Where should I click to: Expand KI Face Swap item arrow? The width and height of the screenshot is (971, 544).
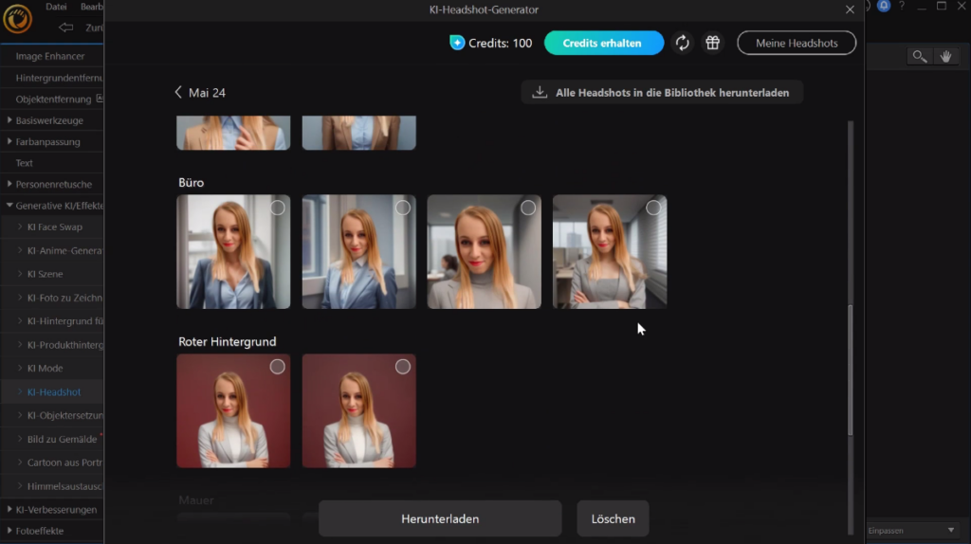[20, 227]
